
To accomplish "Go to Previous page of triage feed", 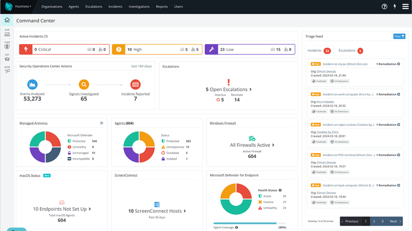I will (350, 221).
